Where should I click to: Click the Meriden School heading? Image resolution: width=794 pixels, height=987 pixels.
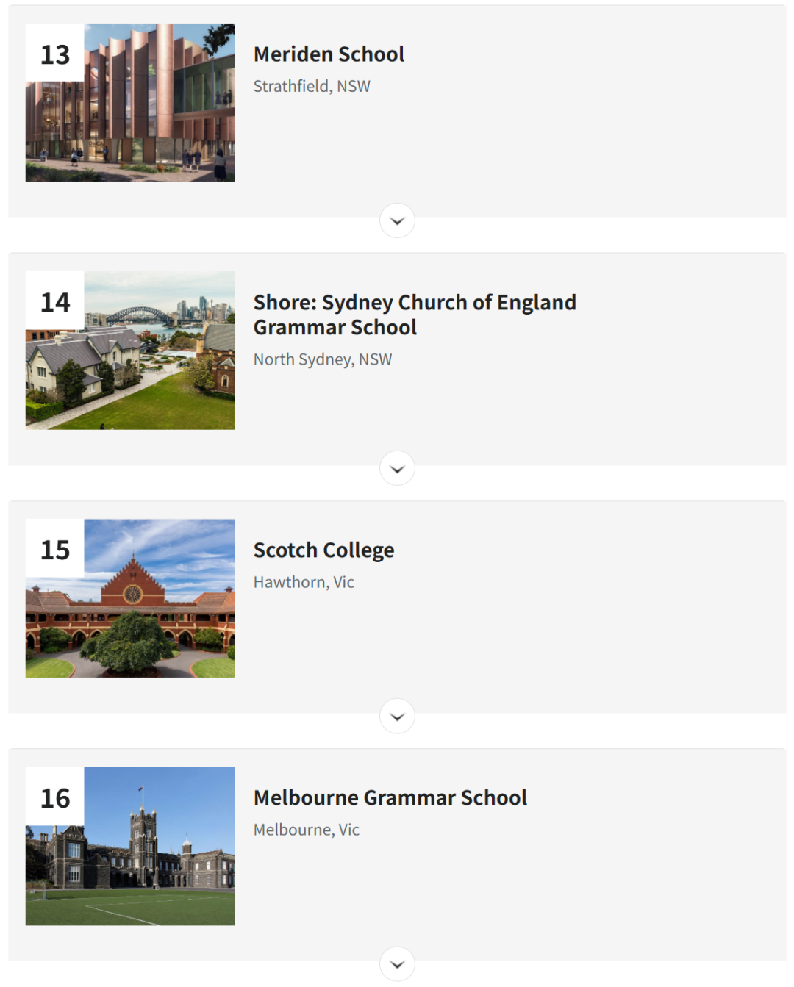click(329, 54)
